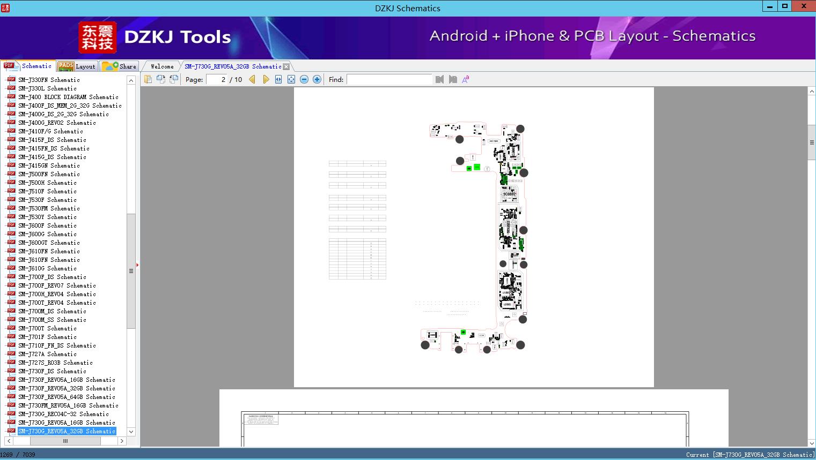Click the fit-whole-page icon in the toolbar
The height and width of the screenshot is (460, 816).
point(291,79)
